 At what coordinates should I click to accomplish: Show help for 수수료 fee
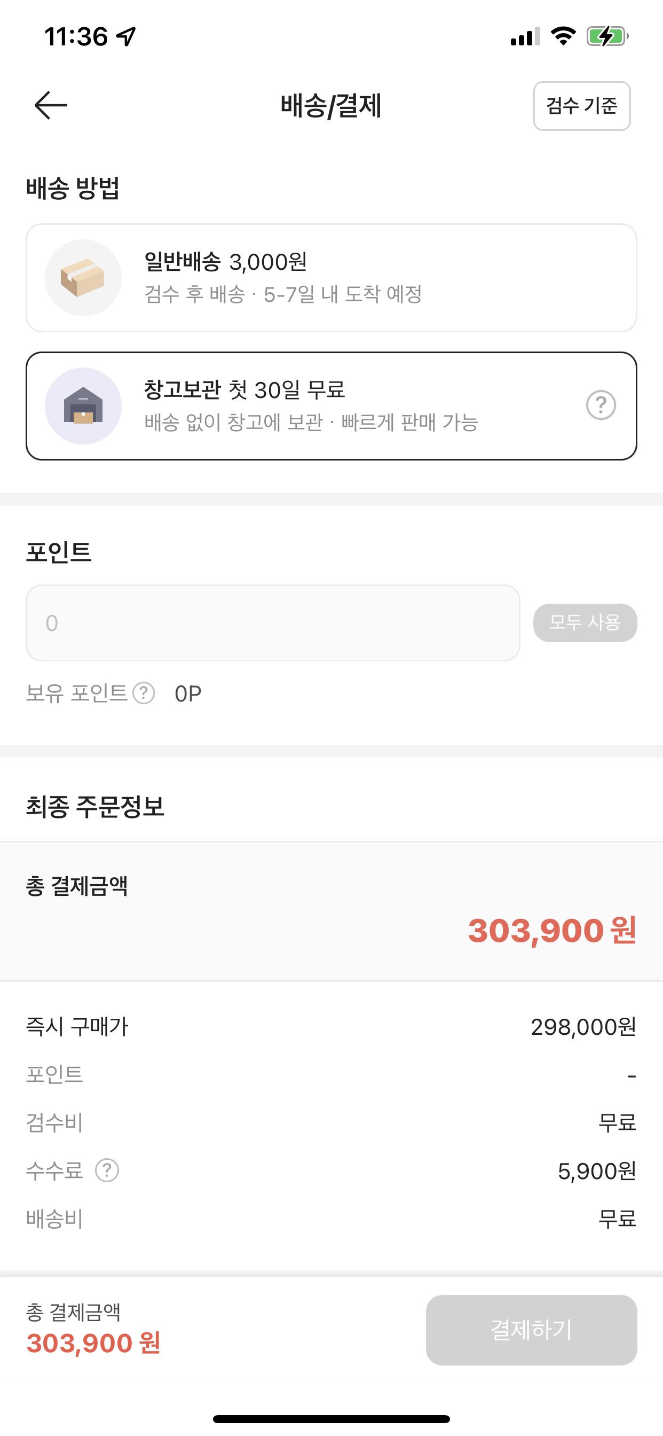click(107, 1170)
